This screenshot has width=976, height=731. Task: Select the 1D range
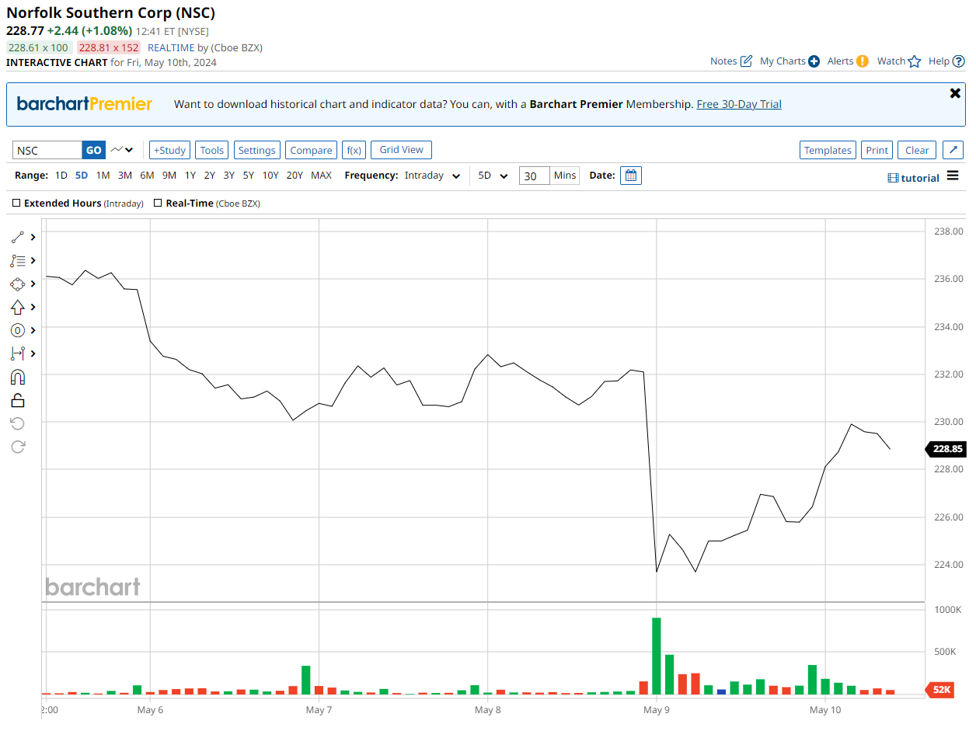point(61,176)
